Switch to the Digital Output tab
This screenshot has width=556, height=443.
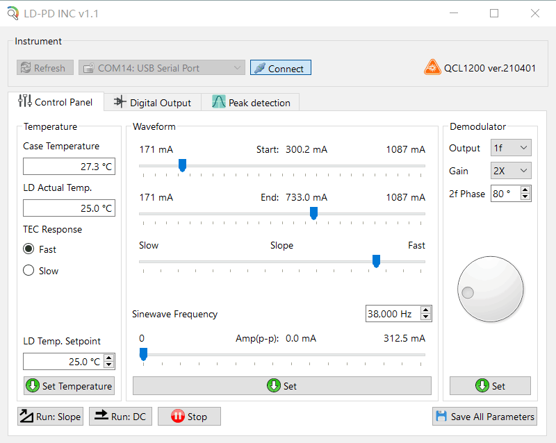point(152,103)
